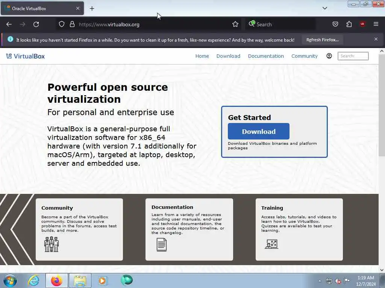
Task: Click the browser forward arrow
Action: pos(22,24)
